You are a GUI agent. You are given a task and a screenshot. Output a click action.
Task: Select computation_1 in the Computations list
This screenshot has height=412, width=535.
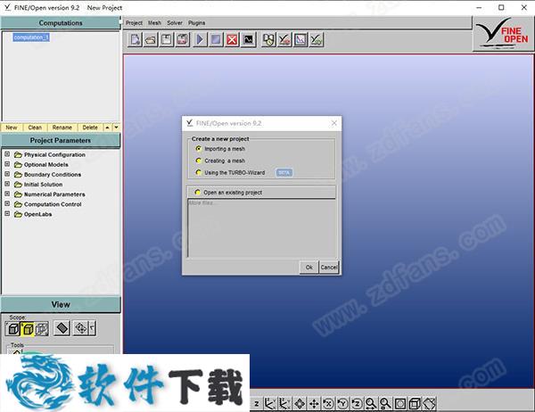click(31, 37)
